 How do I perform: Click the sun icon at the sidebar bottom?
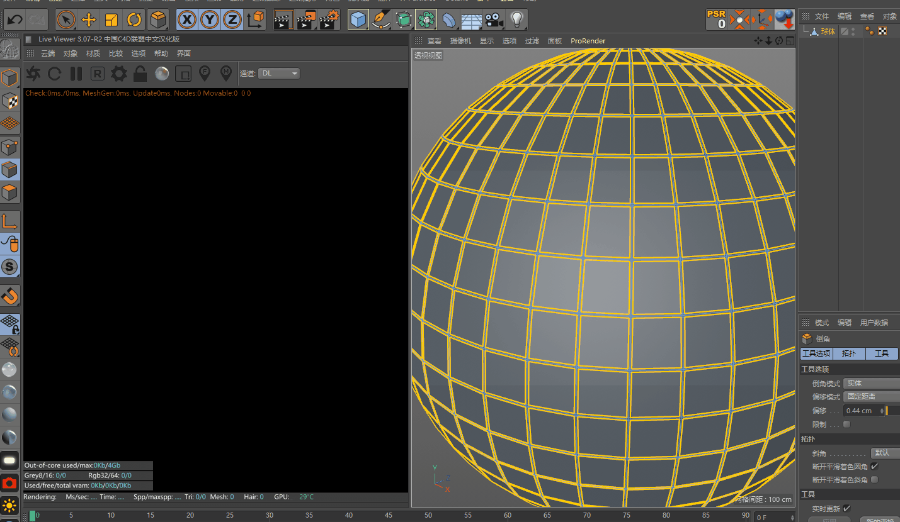10,505
